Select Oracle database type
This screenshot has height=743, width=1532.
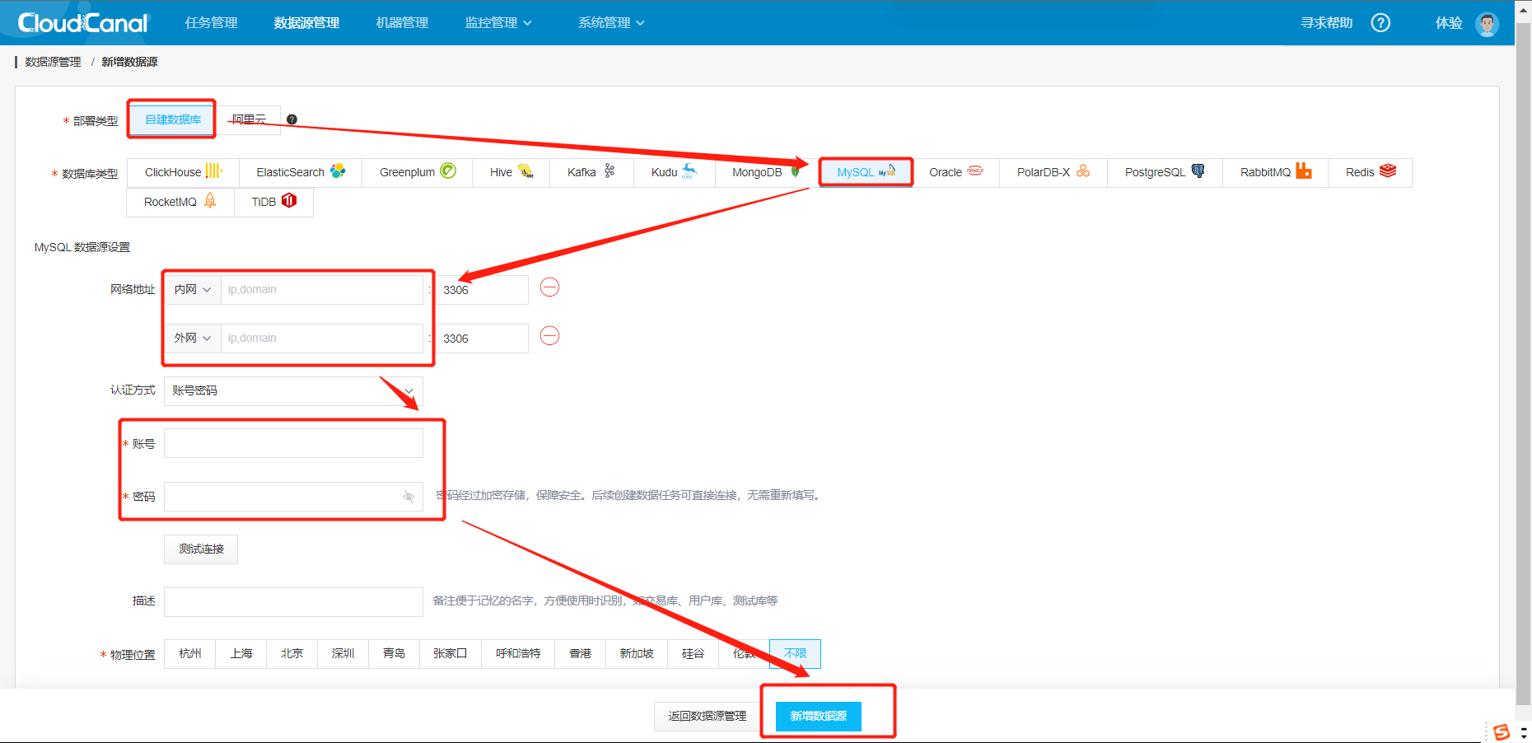click(x=956, y=172)
